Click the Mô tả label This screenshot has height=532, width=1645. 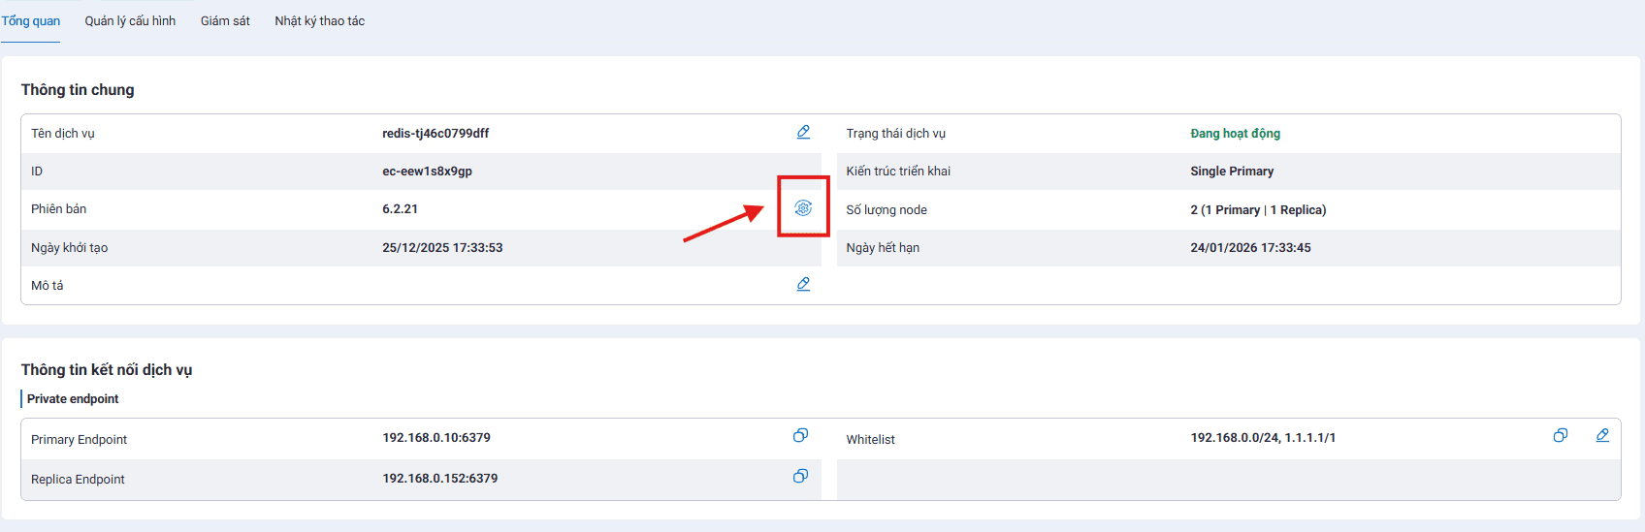tap(47, 286)
